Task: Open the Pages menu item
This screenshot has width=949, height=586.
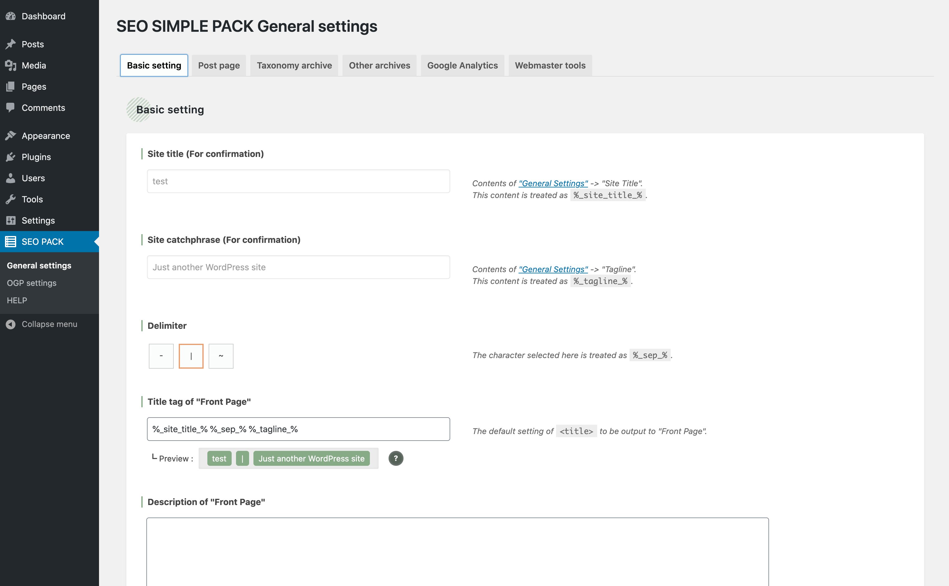Action: coord(50,87)
